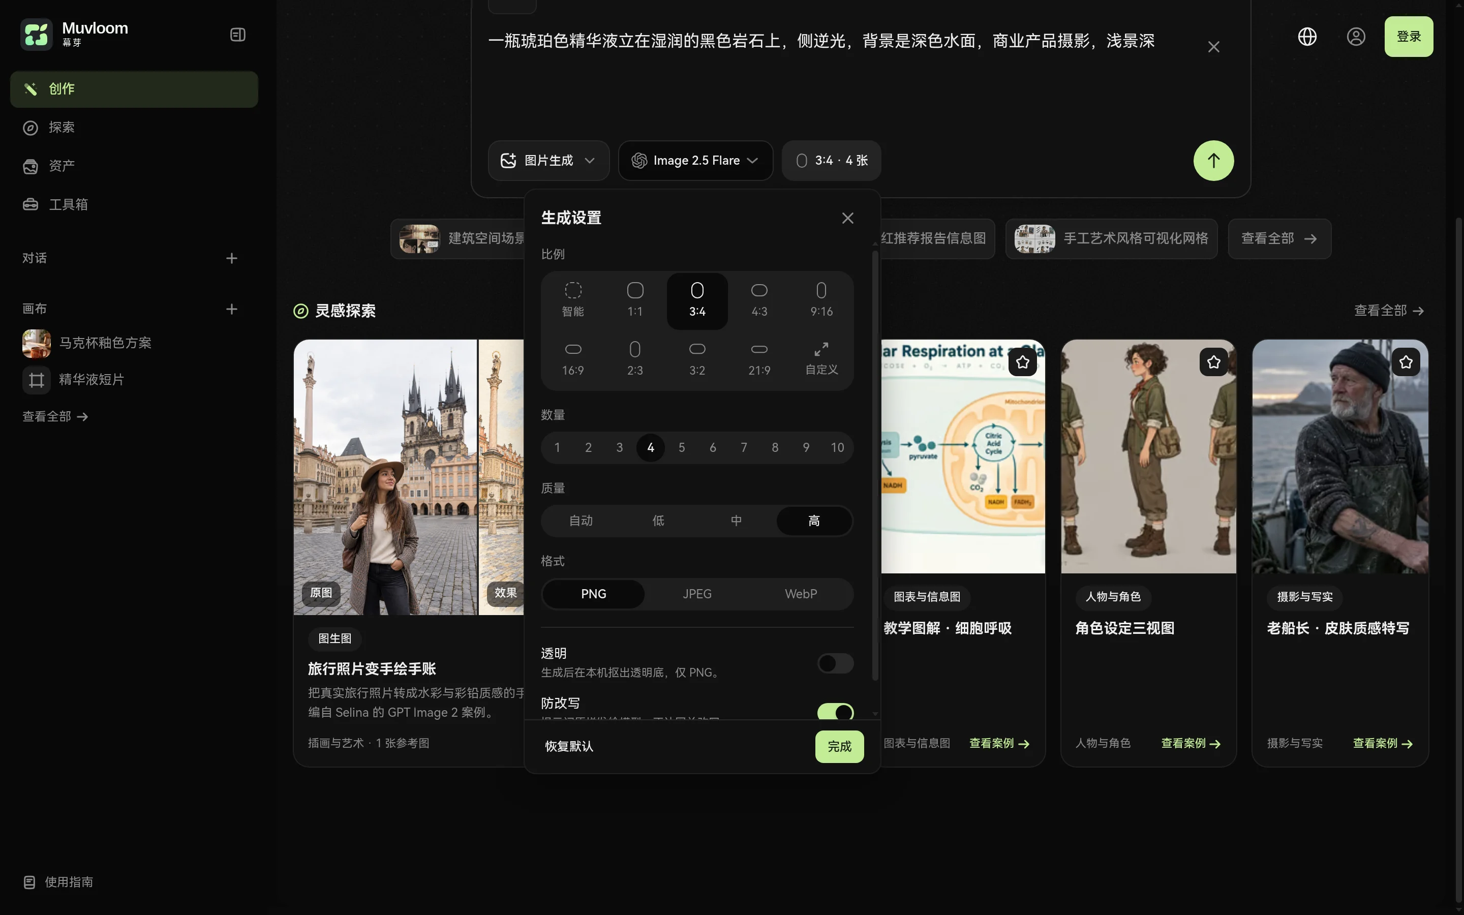
Task: Select 创作 in the sidebar
Action: coord(134,89)
